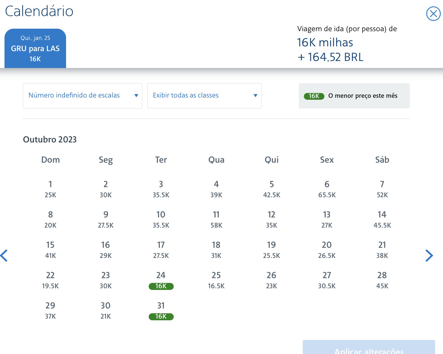The width and height of the screenshot is (443, 354).
Task: Select October 28 priced at 45K
Action: coord(382,280)
